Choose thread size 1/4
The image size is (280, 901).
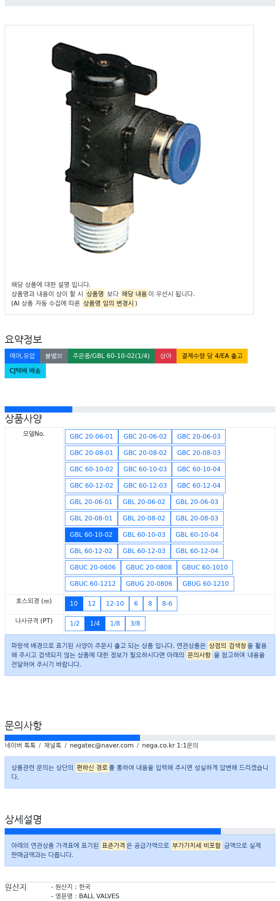click(x=95, y=624)
